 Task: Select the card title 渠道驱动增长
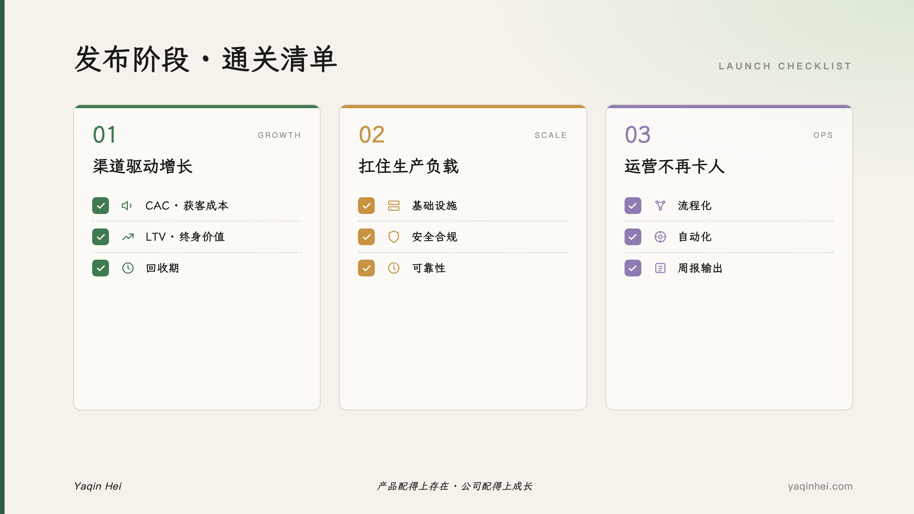click(x=143, y=166)
